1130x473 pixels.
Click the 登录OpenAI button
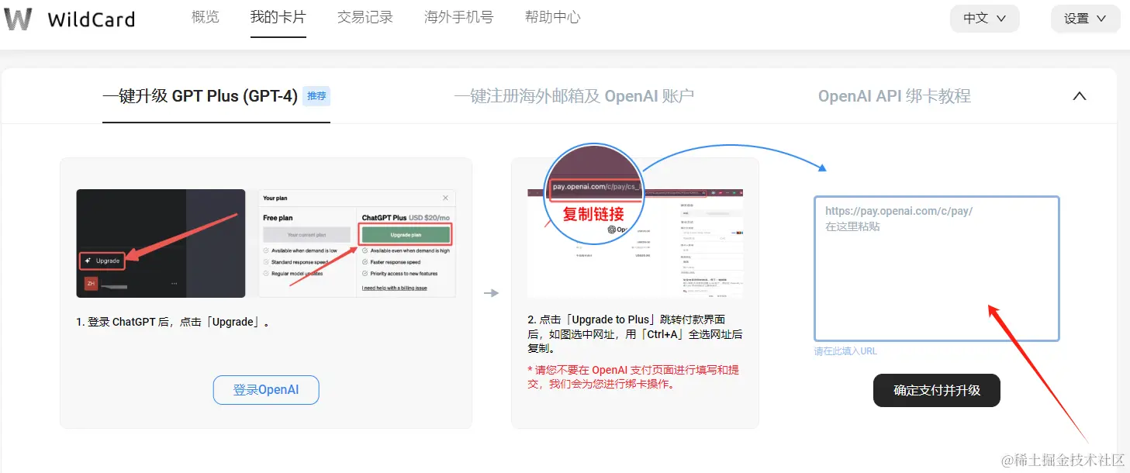click(266, 390)
